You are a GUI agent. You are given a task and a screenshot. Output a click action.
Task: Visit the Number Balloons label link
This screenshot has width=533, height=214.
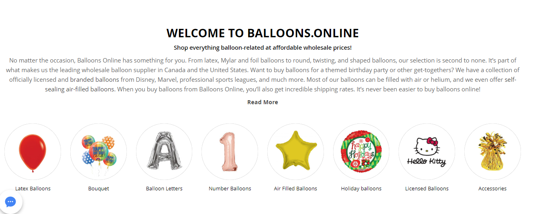pyautogui.click(x=230, y=188)
